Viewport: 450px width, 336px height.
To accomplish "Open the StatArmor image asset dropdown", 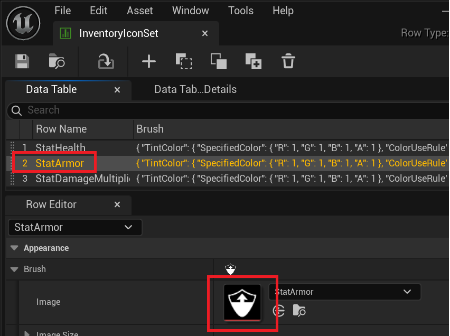I will point(344,292).
